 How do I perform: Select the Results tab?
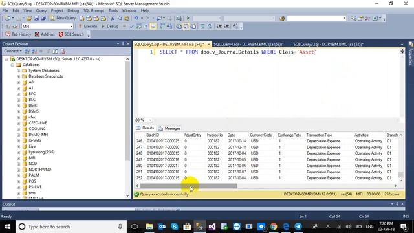coord(145,128)
